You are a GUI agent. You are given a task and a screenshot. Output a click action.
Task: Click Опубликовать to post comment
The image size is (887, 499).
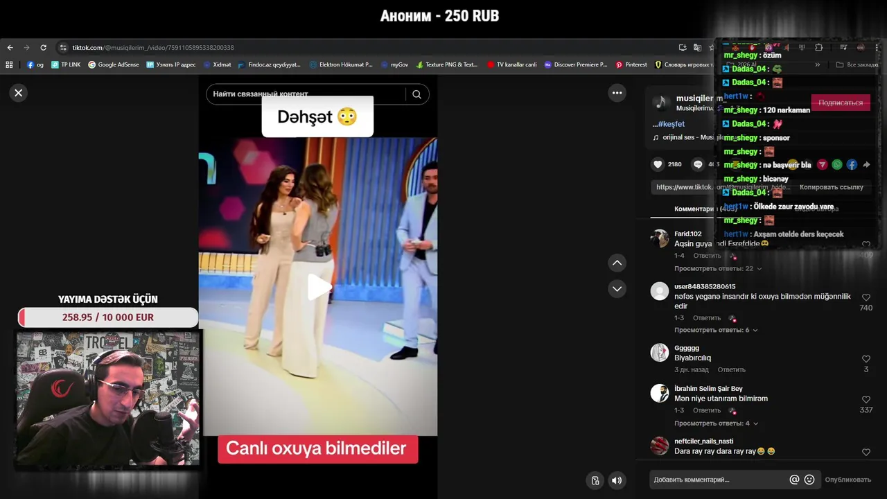coord(848,480)
